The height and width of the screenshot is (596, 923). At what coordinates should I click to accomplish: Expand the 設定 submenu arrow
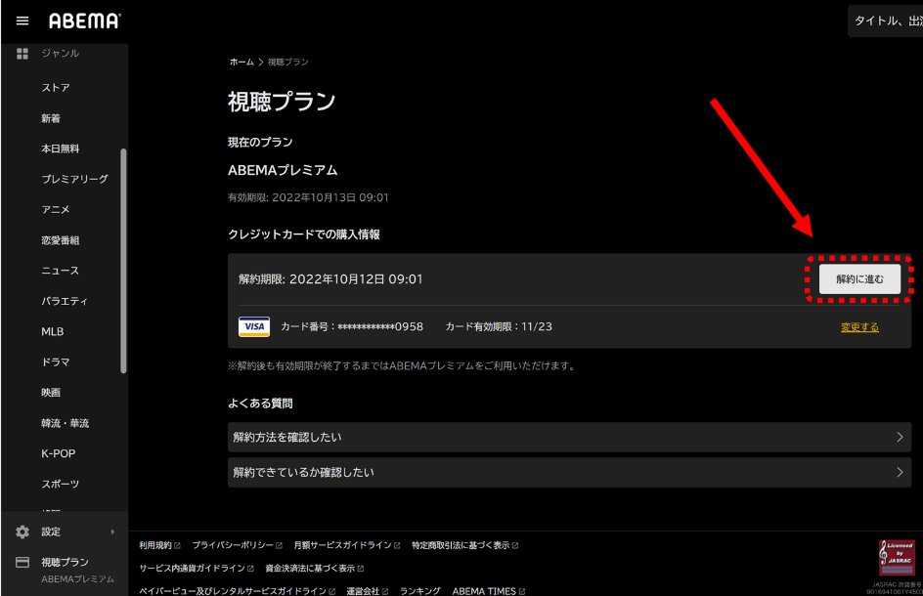pyautogui.click(x=112, y=532)
